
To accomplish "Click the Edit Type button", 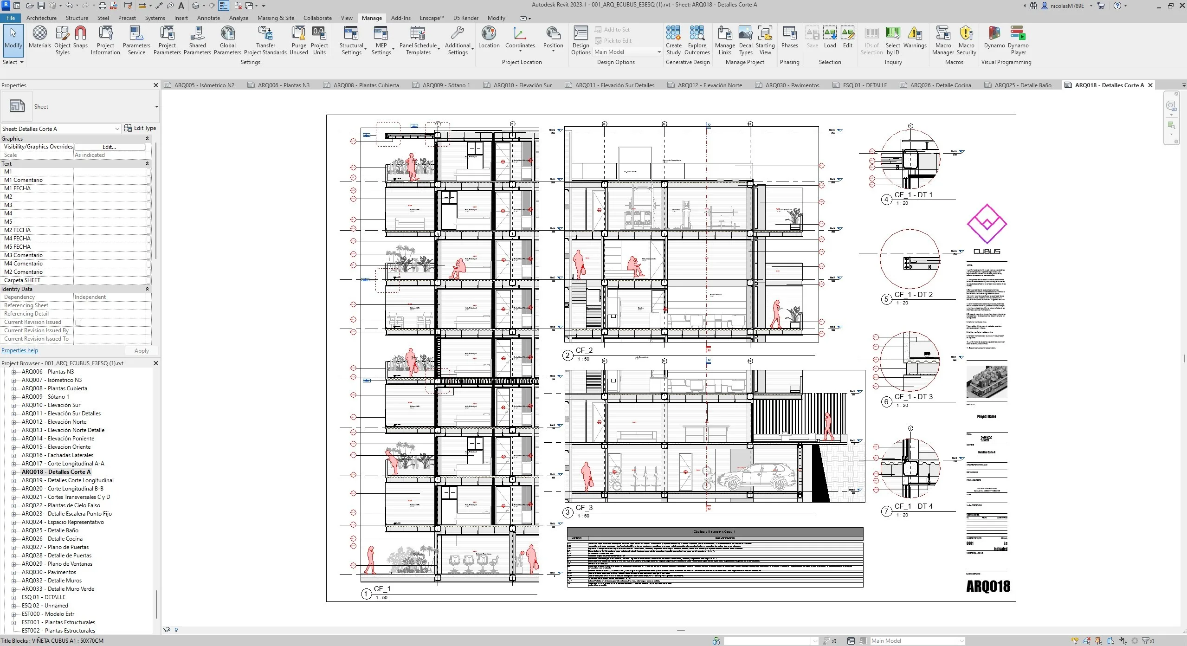I will [x=140, y=128].
